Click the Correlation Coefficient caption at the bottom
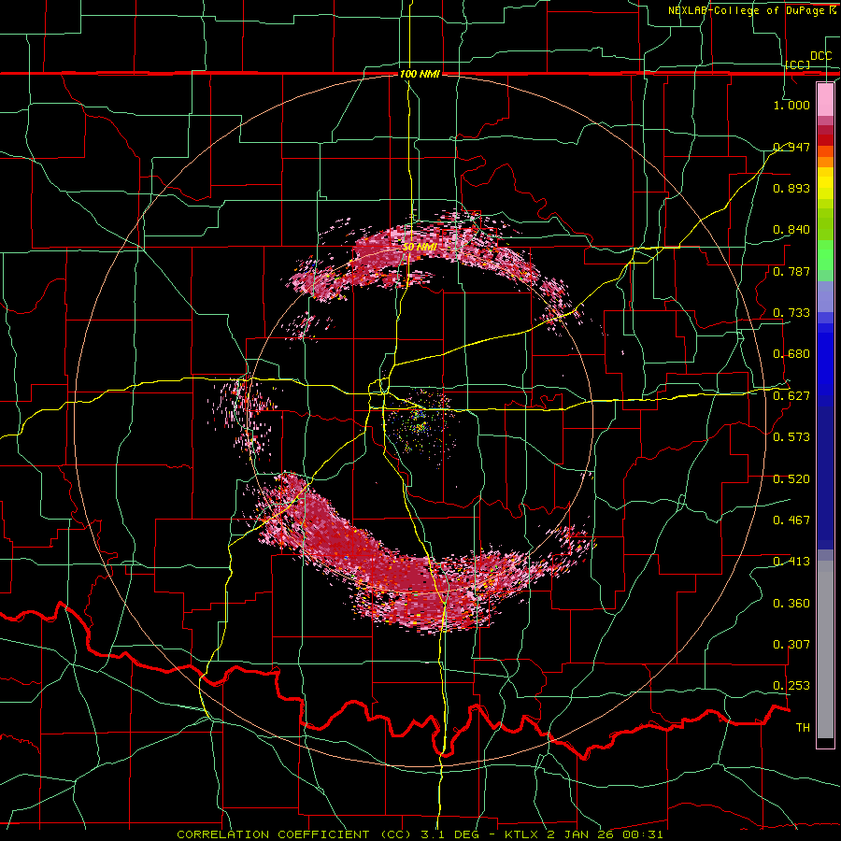The image size is (841, 841). [x=420, y=834]
